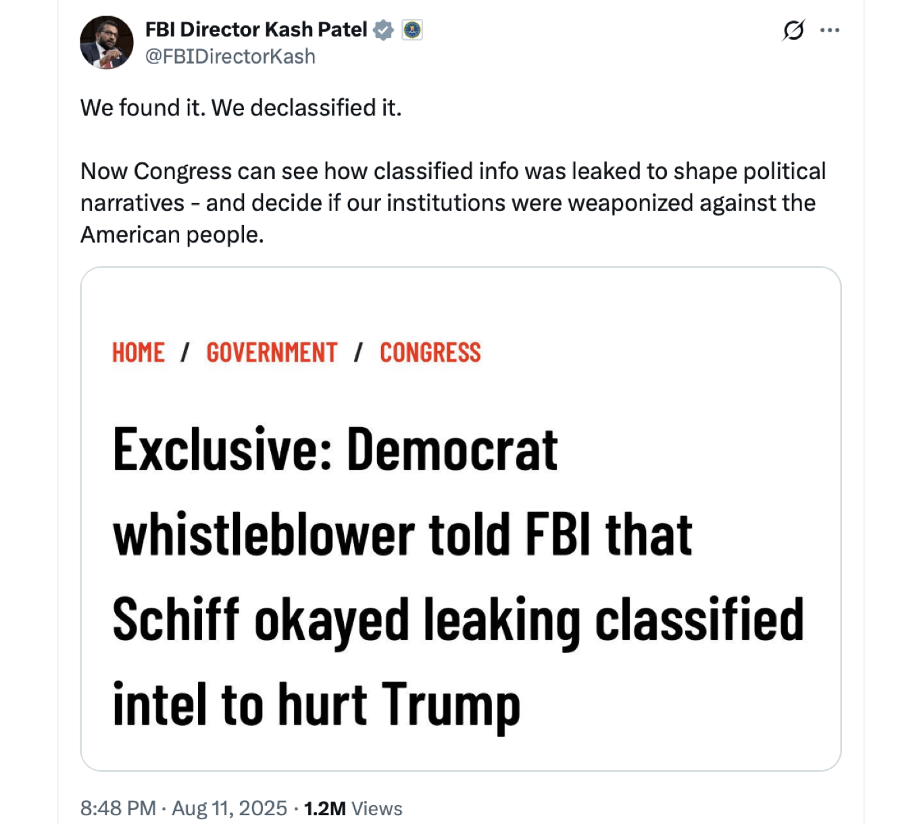The height and width of the screenshot is (824, 919).
Task: Open the GOVERNMENT breadcrumb link
Action: click(271, 352)
